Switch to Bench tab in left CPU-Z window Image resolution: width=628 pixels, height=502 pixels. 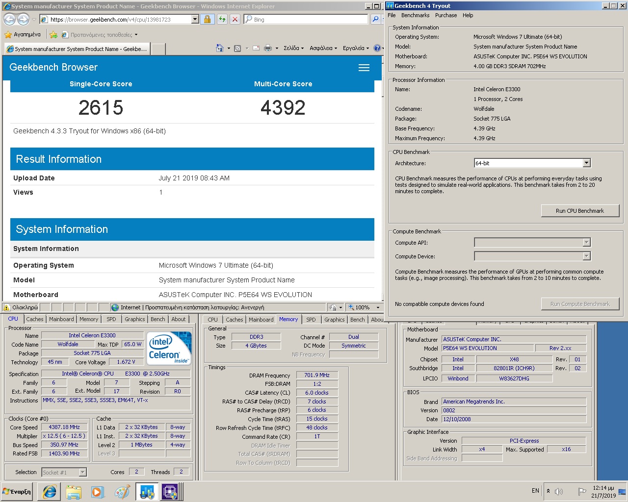click(158, 319)
